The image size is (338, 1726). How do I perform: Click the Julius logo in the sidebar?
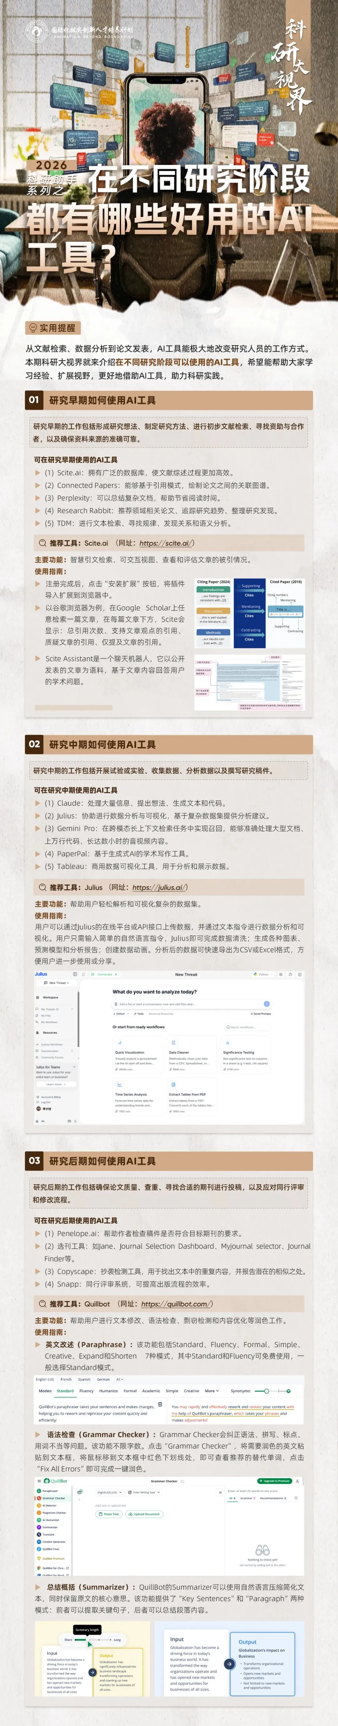[41, 974]
